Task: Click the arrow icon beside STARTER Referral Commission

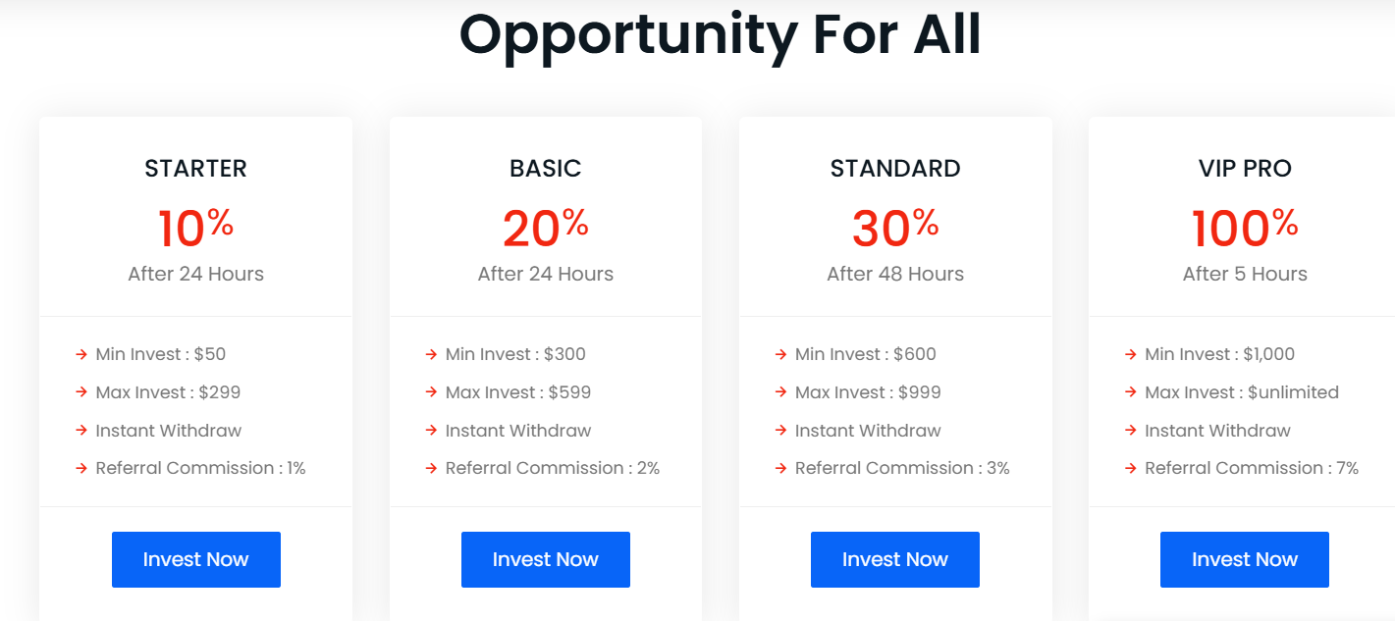Action: point(81,469)
